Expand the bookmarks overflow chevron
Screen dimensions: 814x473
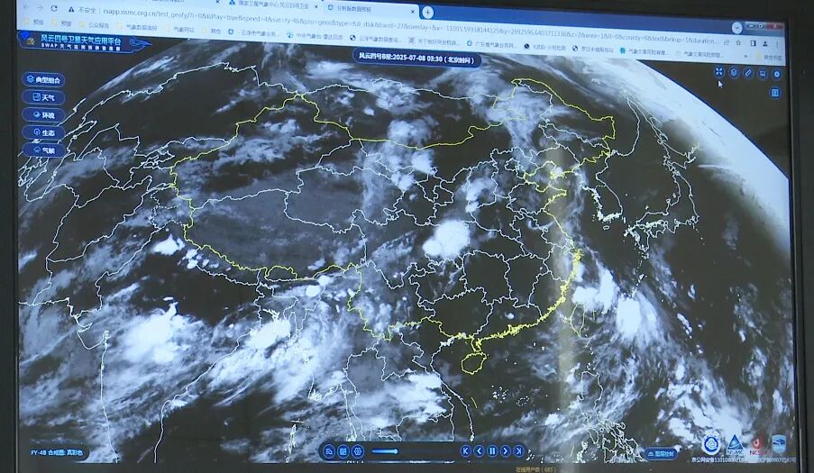point(746,56)
